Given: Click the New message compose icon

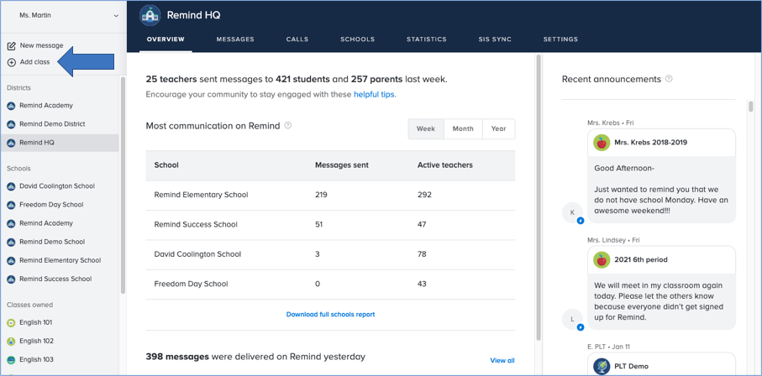Looking at the screenshot, I should [12, 45].
